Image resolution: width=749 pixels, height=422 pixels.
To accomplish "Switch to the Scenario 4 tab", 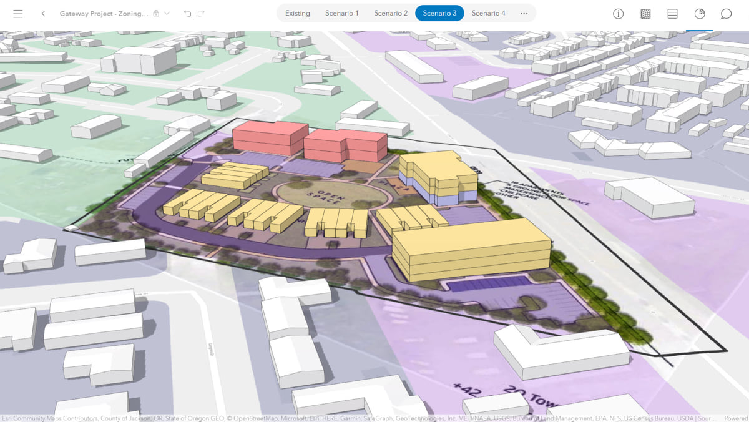I will pyautogui.click(x=488, y=13).
